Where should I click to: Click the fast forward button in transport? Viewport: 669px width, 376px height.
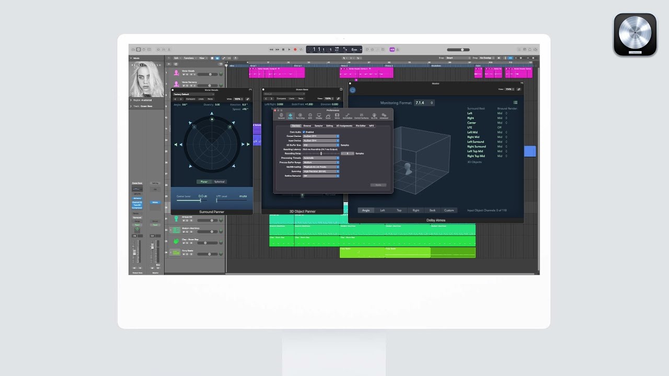pos(278,50)
